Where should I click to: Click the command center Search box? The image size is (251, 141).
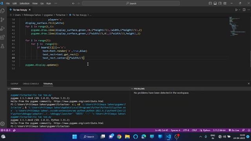131,4
